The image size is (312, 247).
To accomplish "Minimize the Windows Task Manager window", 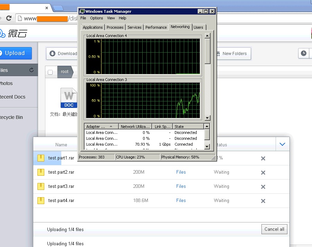I will 200,11.
